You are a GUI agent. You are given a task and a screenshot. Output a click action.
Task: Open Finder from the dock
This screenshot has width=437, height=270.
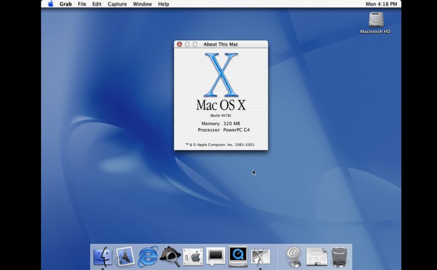pos(102,257)
